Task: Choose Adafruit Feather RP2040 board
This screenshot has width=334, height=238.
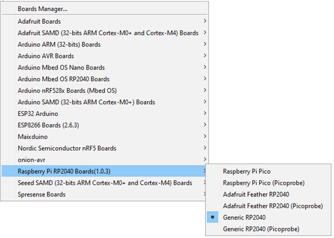Action: click(268, 194)
